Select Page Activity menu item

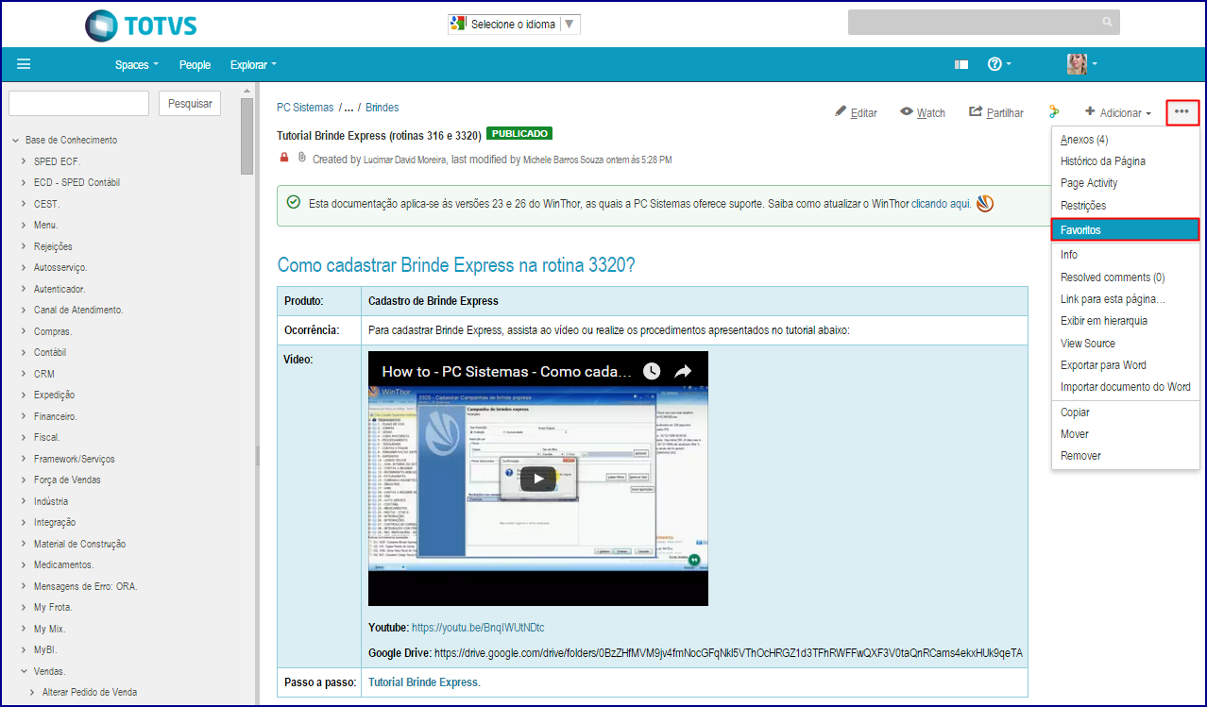(1125, 183)
